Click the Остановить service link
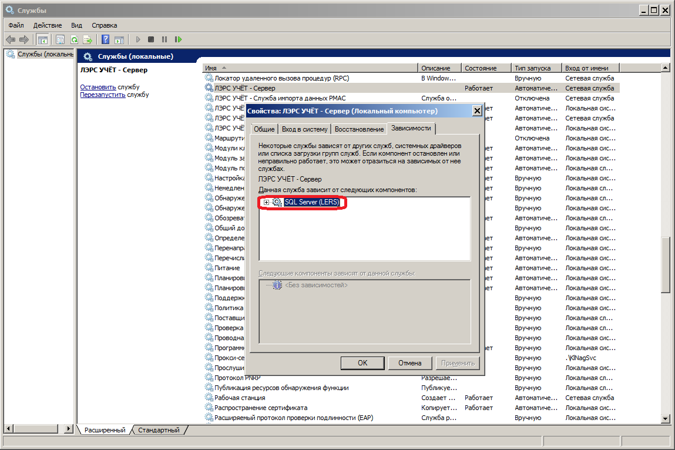 (98, 87)
